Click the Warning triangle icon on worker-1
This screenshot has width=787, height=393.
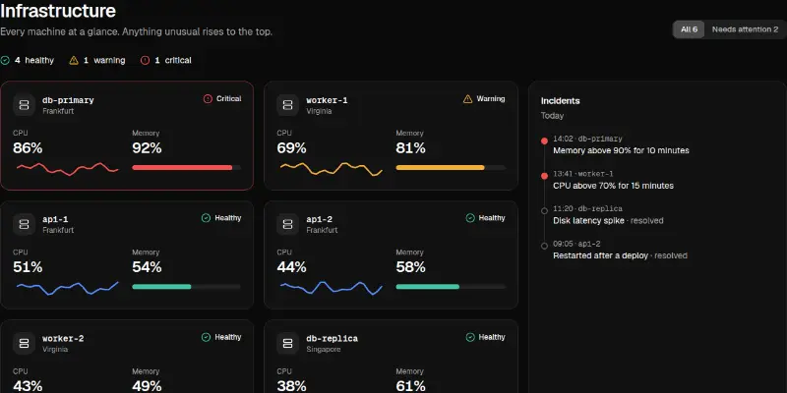tap(468, 99)
